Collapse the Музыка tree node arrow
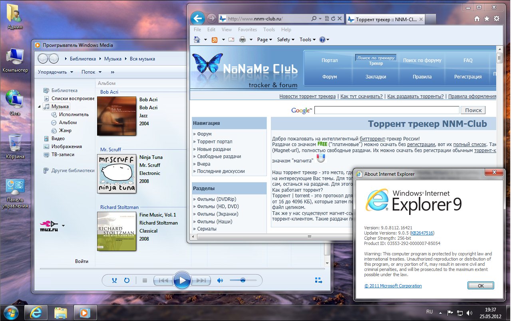This screenshot has height=321, width=511. [x=40, y=106]
